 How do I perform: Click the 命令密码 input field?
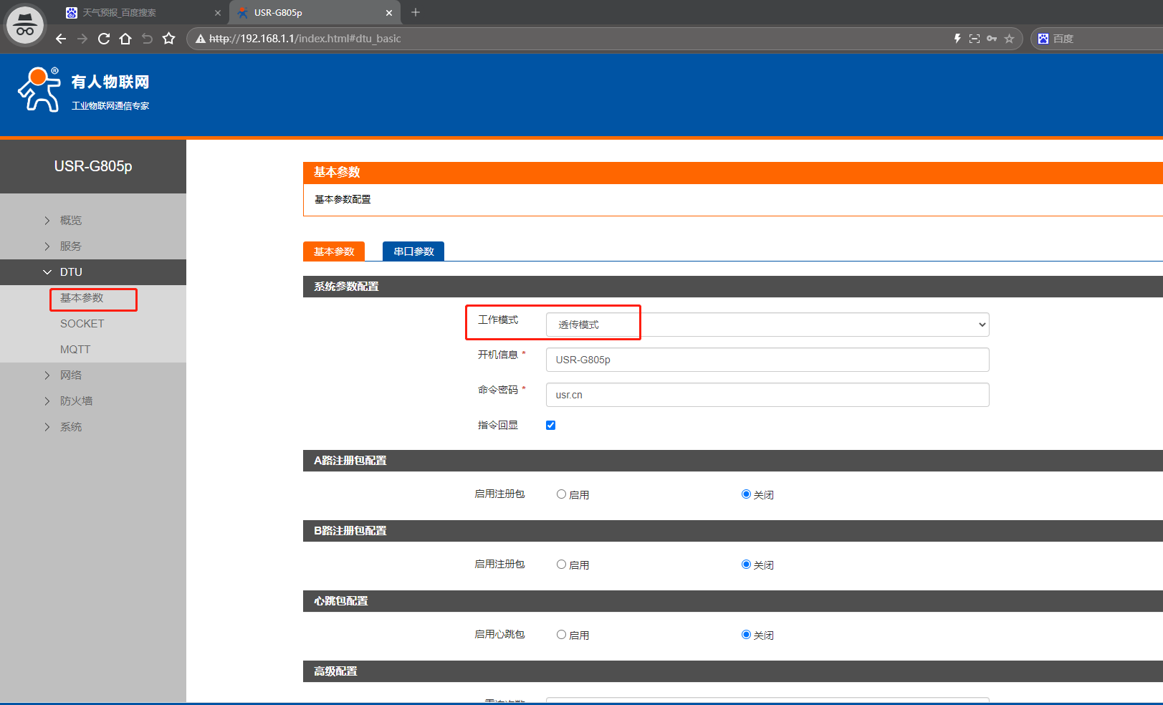pos(767,395)
